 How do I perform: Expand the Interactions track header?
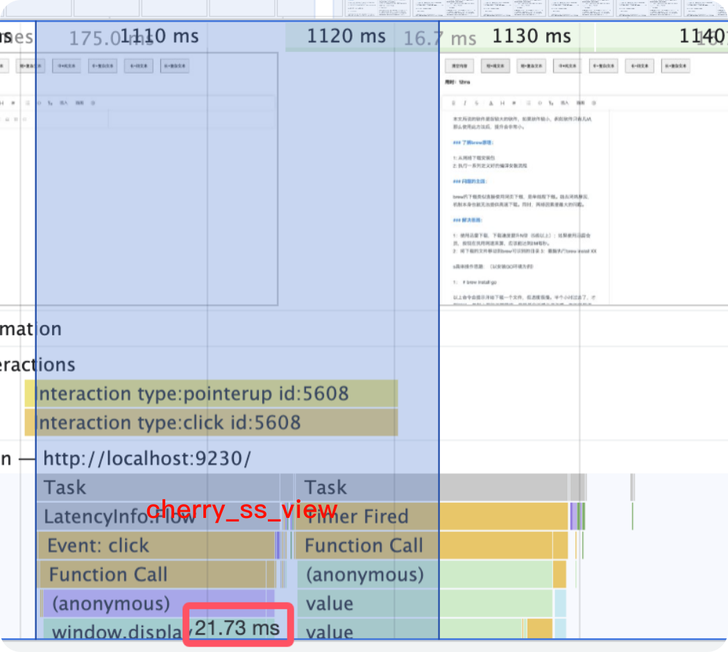point(38,365)
